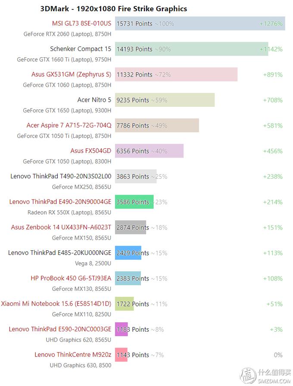This screenshot has width=293, height=386.
Task: Click the blue 2429 Points bar
Action: tap(128, 253)
